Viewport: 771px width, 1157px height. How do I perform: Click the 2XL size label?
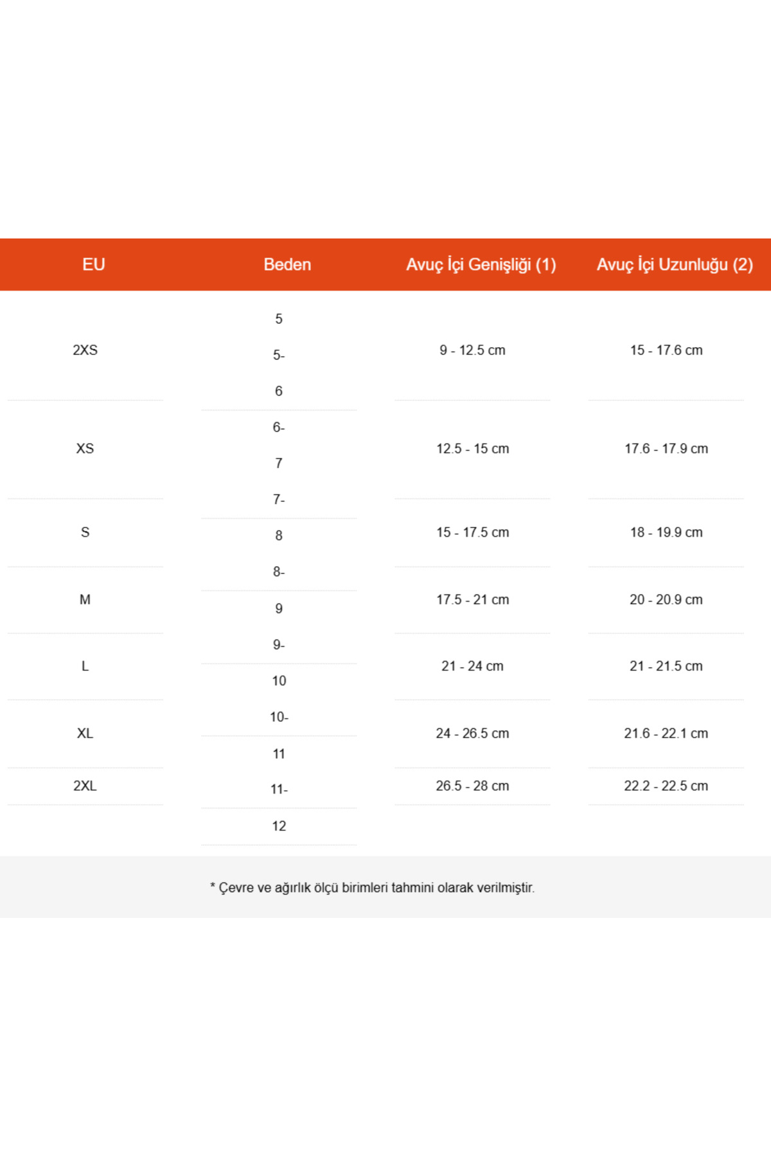tap(85, 785)
